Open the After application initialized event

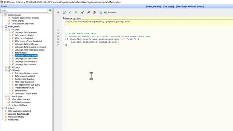tap(19, 111)
